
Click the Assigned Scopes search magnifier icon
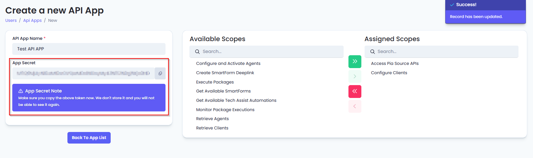coord(372,52)
